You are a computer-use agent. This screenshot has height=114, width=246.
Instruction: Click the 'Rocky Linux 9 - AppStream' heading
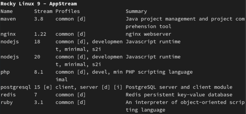point(39,4)
